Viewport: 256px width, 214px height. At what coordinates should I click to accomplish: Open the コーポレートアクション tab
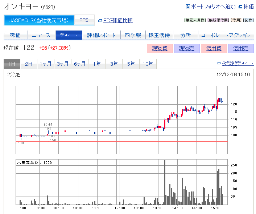coord(226,35)
